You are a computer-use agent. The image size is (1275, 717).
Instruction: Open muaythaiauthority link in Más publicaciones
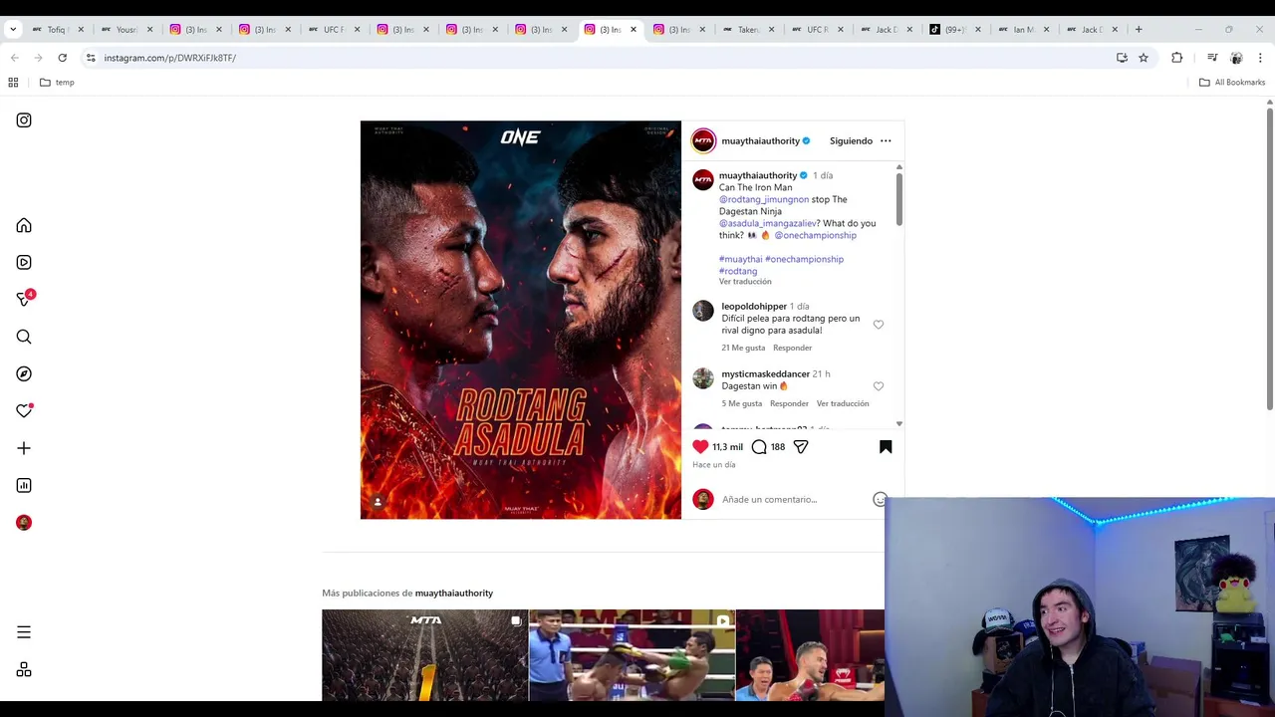[454, 593]
